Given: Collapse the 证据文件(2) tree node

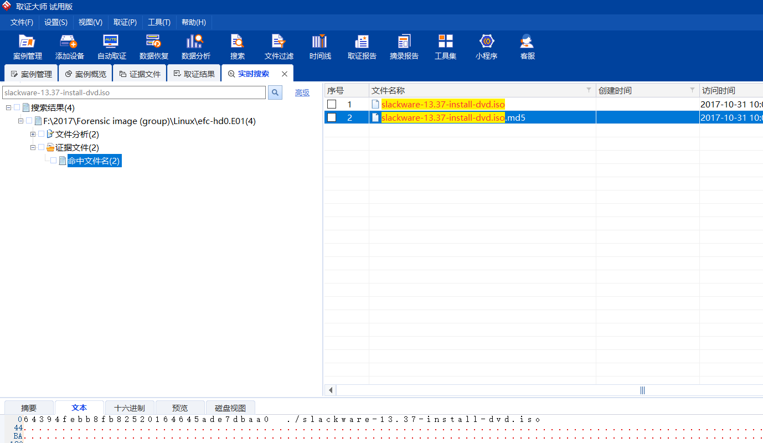Looking at the screenshot, I should point(33,147).
